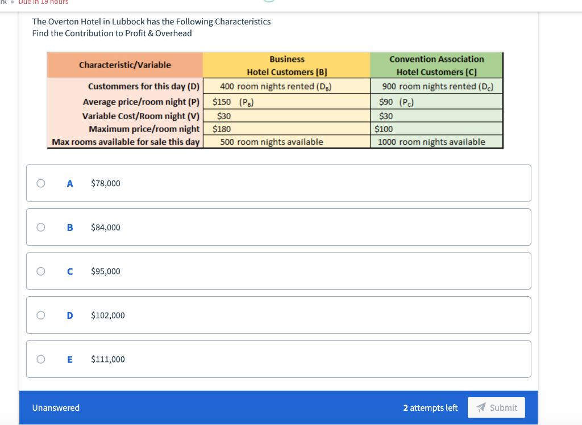Click the Submit button

pyautogui.click(x=496, y=407)
